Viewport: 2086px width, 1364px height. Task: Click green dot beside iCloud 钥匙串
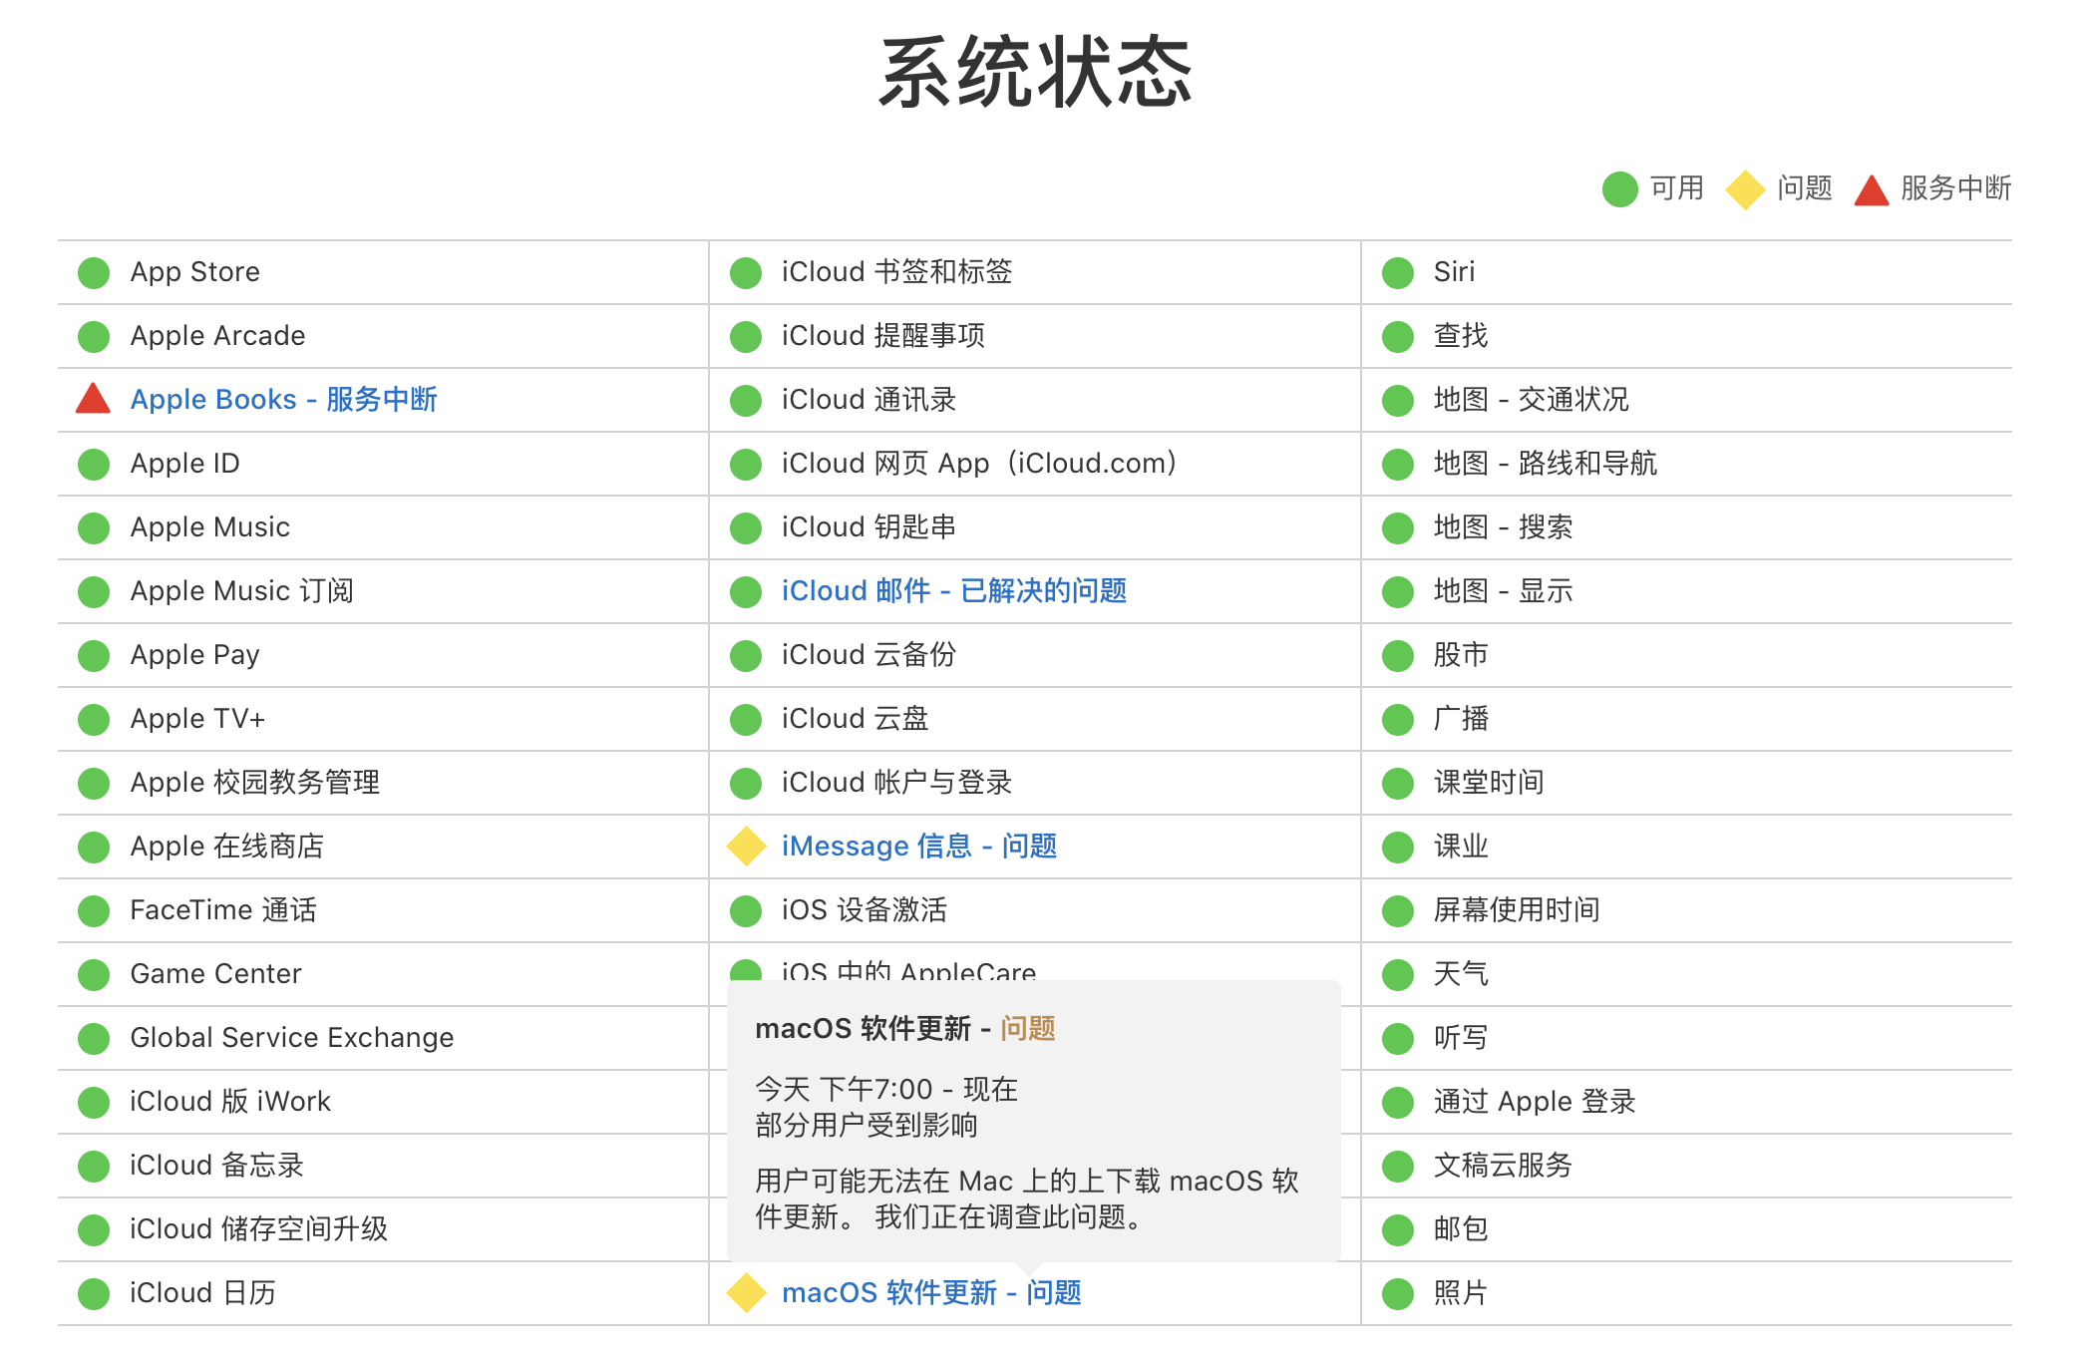(x=746, y=527)
